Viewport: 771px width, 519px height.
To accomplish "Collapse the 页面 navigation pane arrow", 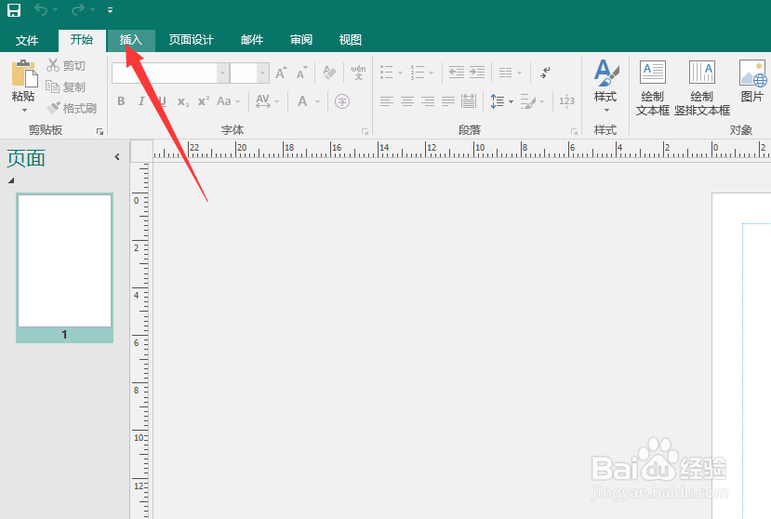I will (117, 157).
